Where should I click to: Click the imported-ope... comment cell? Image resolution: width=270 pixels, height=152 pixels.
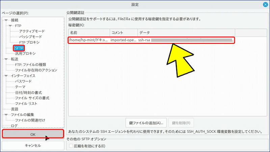[123, 40]
